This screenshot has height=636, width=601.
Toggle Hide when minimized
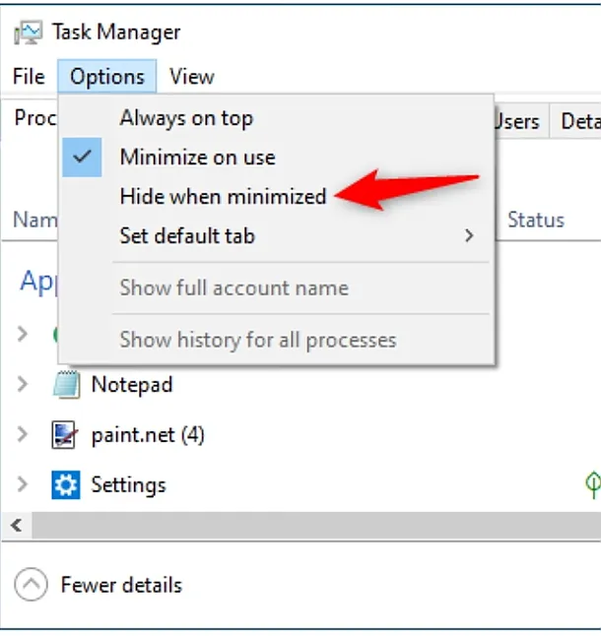click(x=223, y=197)
